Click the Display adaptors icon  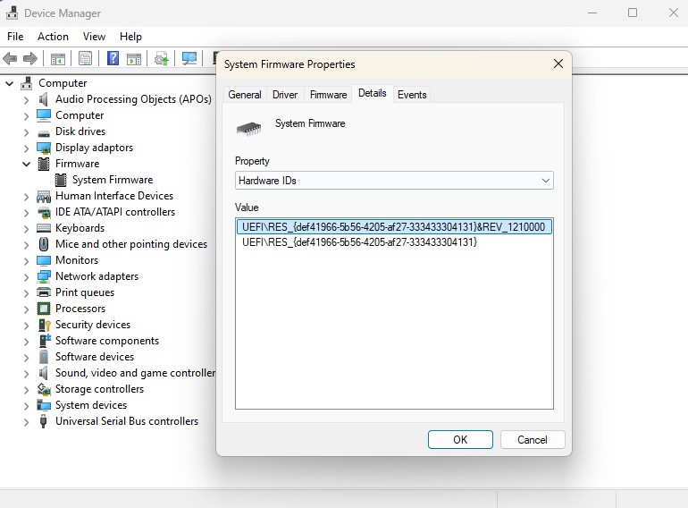point(44,148)
